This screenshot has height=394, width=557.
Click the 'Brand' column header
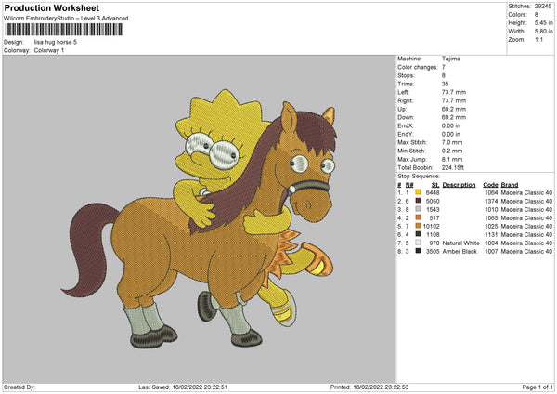(x=510, y=185)
